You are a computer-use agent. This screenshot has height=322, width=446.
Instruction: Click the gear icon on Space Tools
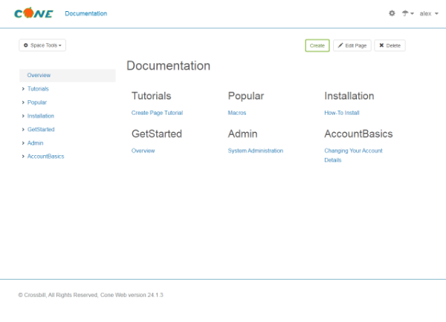click(26, 45)
